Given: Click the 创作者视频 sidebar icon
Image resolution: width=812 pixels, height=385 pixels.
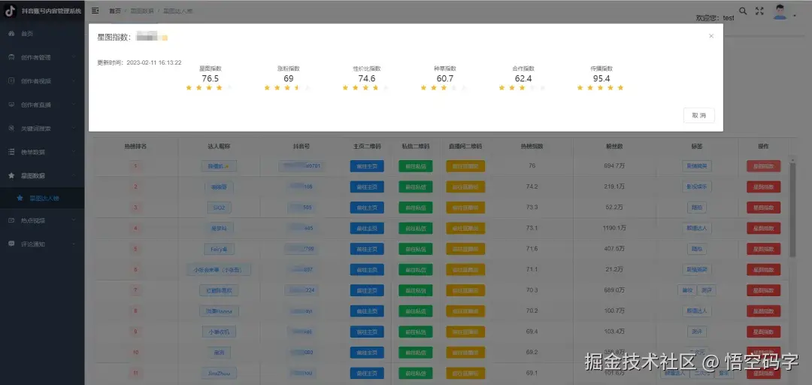Looking at the screenshot, I should (x=11, y=80).
